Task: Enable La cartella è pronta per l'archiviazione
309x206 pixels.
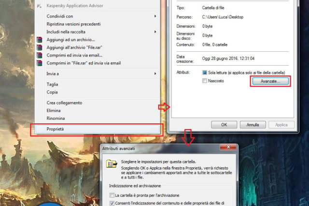Action: pos(112,195)
